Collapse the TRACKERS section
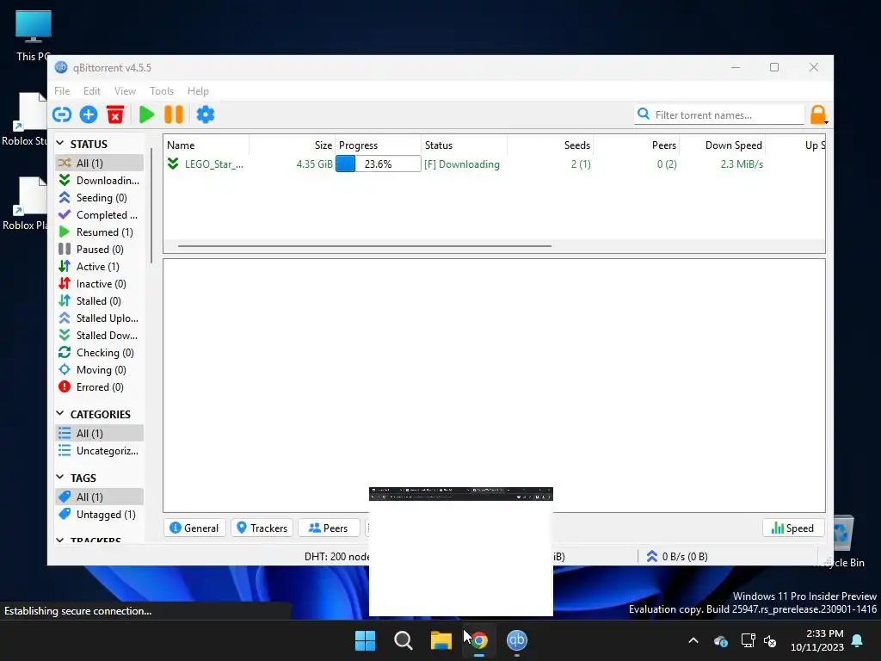This screenshot has height=661, width=881. [x=60, y=541]
